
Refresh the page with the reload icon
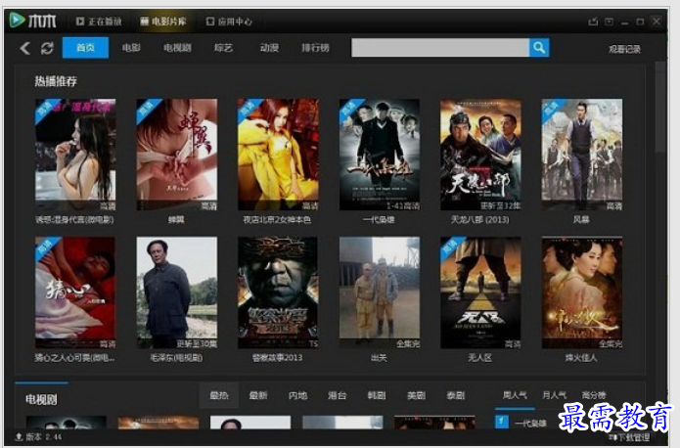coord(47,48)
